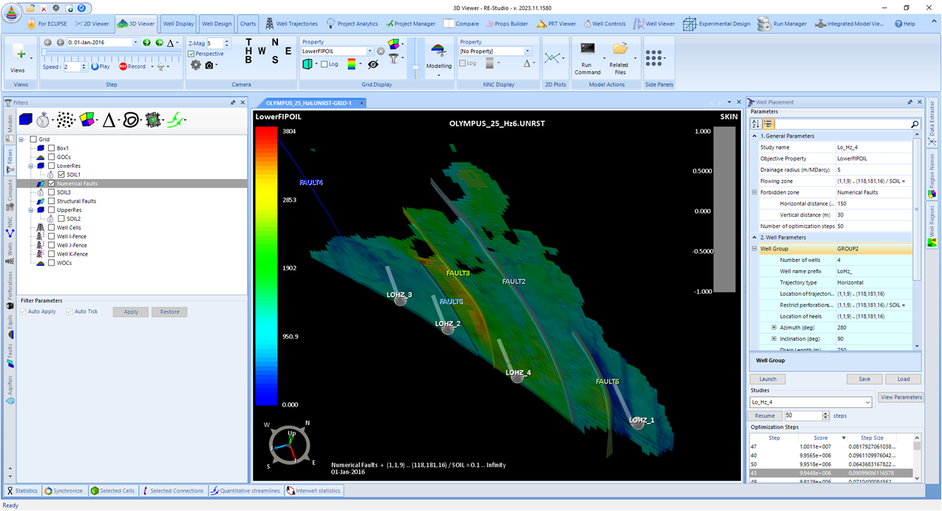Viewport: 942px width, 511px height.
Task: Open the color scale palette dropdown
Action: point(361,64)
